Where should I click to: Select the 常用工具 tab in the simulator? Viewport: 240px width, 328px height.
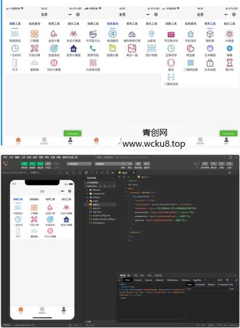51,199
